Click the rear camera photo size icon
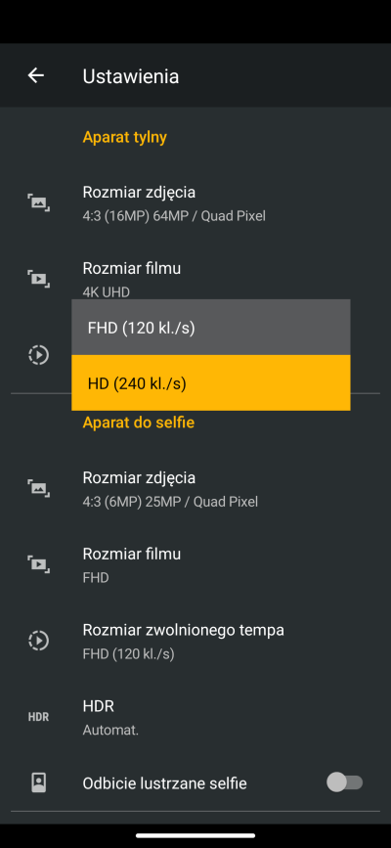 pyautogui.click(x=38, y=203)
